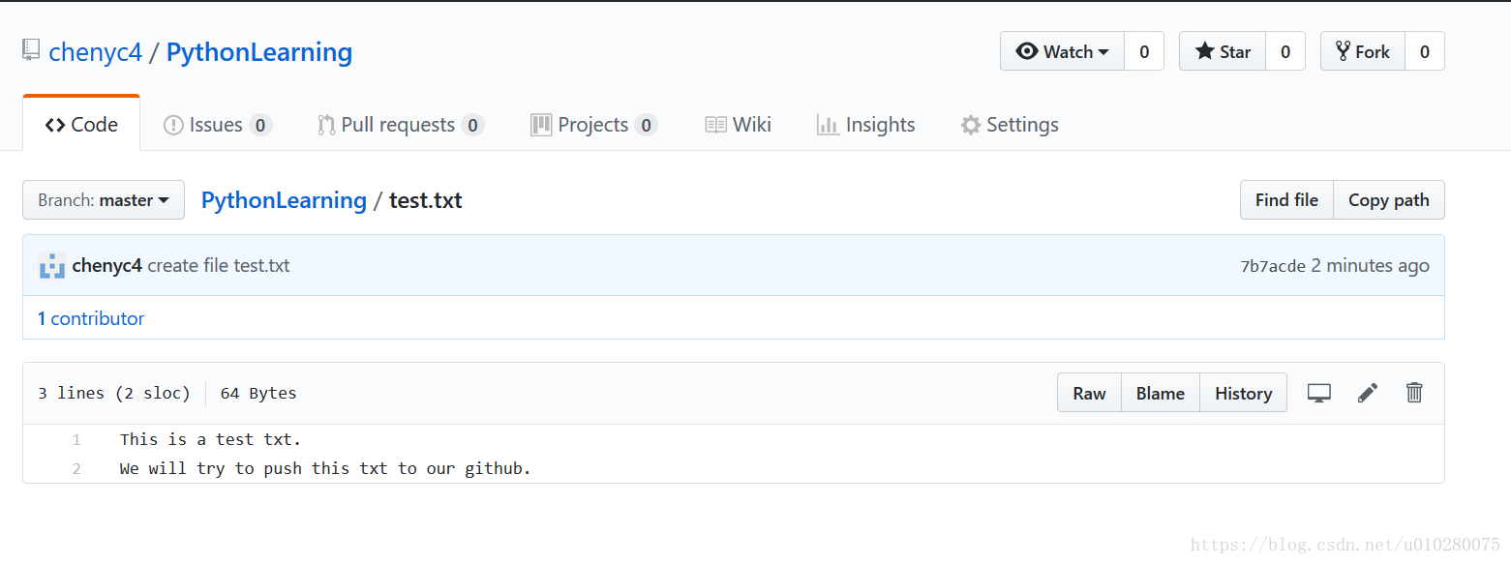
Task: Select line number 1
Action: pos(76,439)
